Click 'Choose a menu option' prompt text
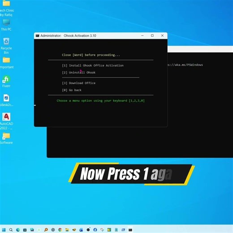Screen dimensions: 233x233 pyautogui.click(x=100, y=101)
